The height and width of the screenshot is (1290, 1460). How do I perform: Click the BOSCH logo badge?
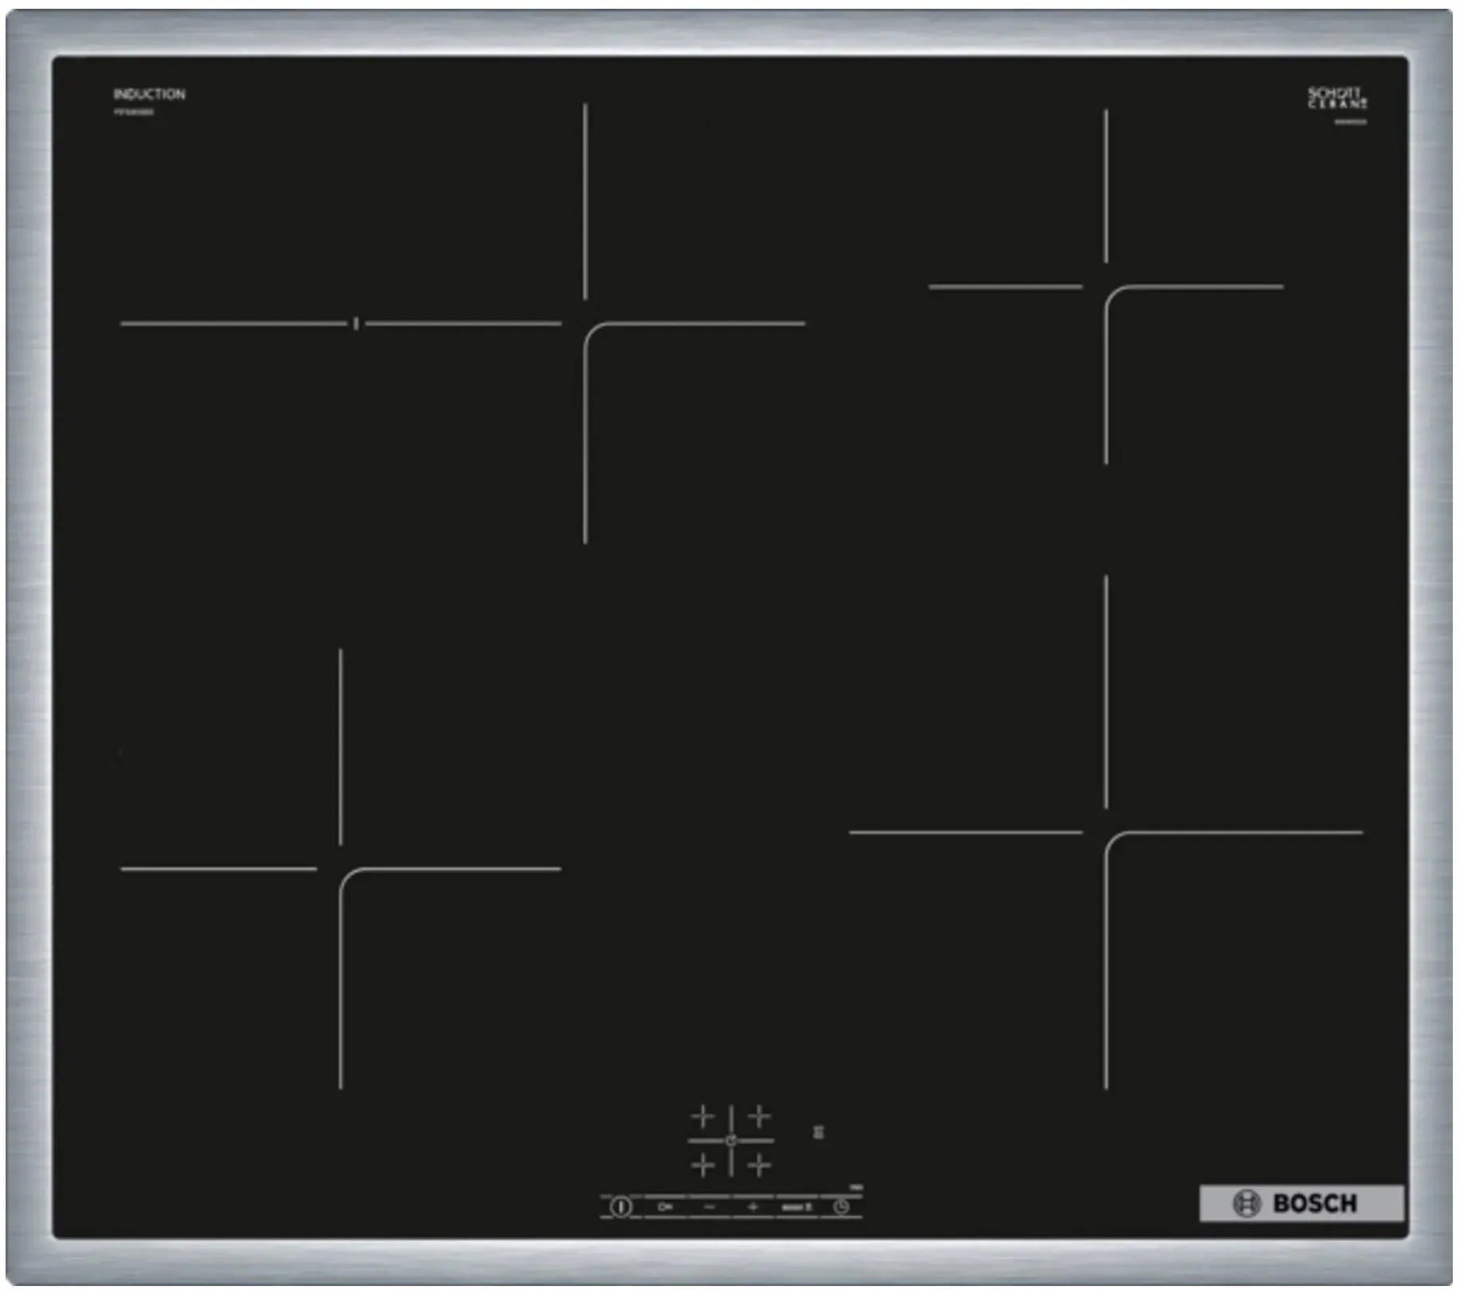pyautogui.click(x=1301, y=1203)
